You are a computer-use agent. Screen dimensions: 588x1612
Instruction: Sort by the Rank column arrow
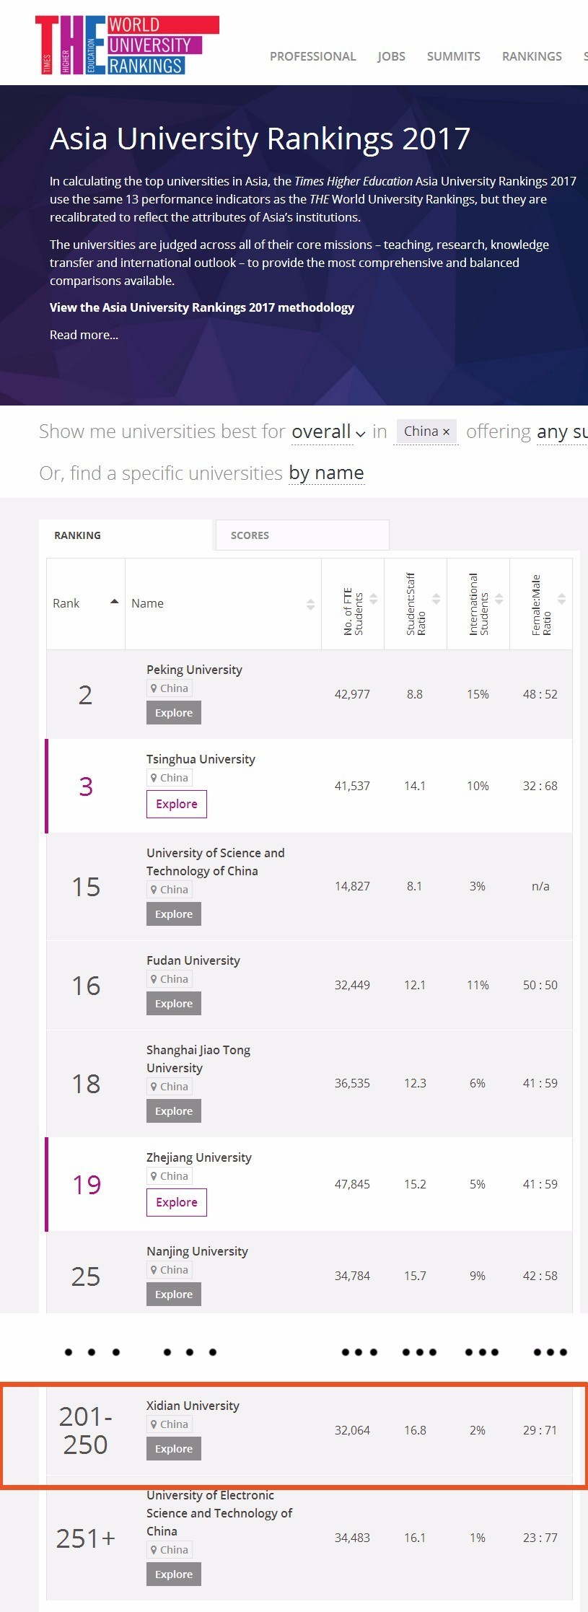pyautogui.click(x=114, y=602)
